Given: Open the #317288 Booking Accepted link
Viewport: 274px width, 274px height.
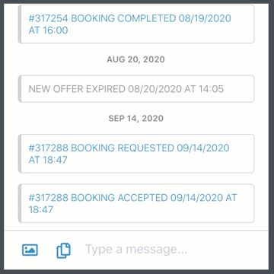Looking at the screenshot, I should [132, 203].
